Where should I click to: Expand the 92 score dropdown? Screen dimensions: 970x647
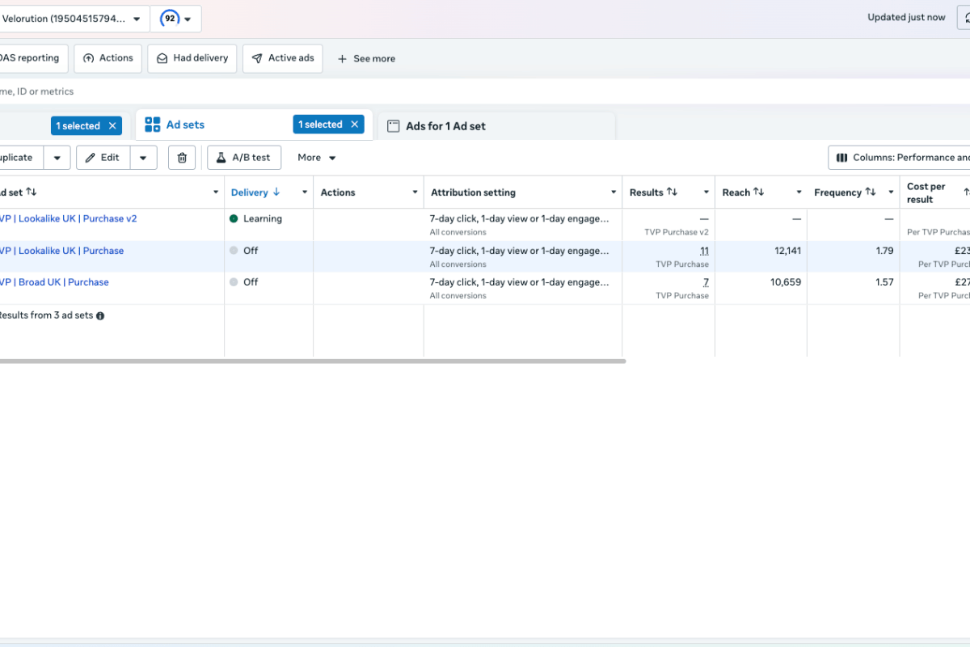(x=188, y=19)
